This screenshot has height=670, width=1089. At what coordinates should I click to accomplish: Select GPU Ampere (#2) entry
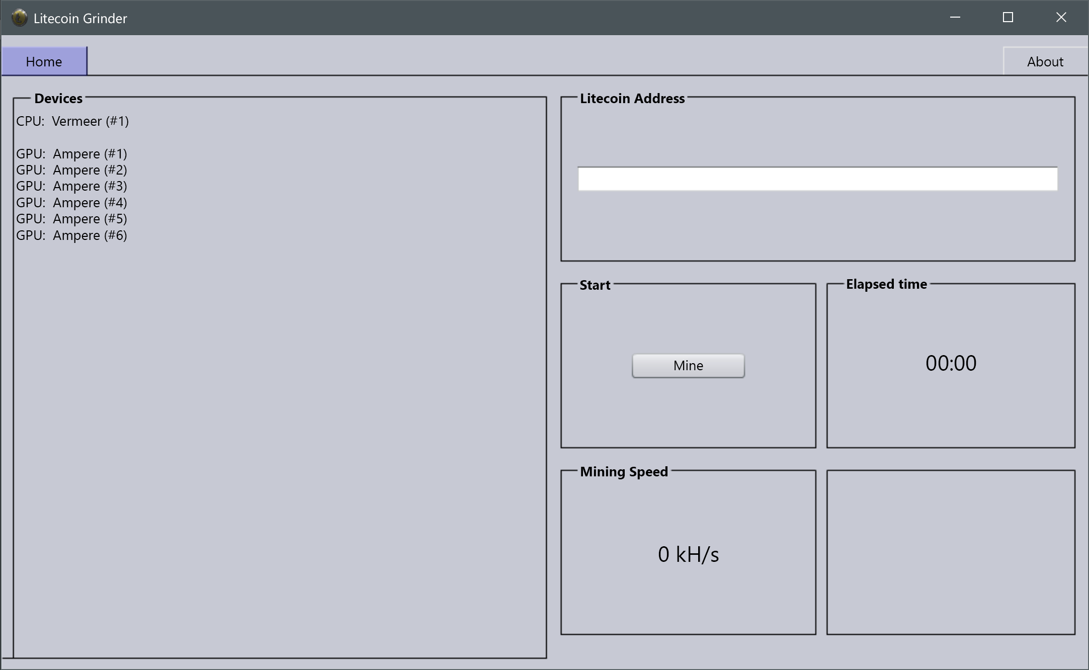(x=71, y=170)
